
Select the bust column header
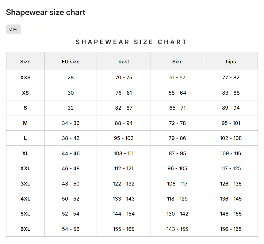124,61
